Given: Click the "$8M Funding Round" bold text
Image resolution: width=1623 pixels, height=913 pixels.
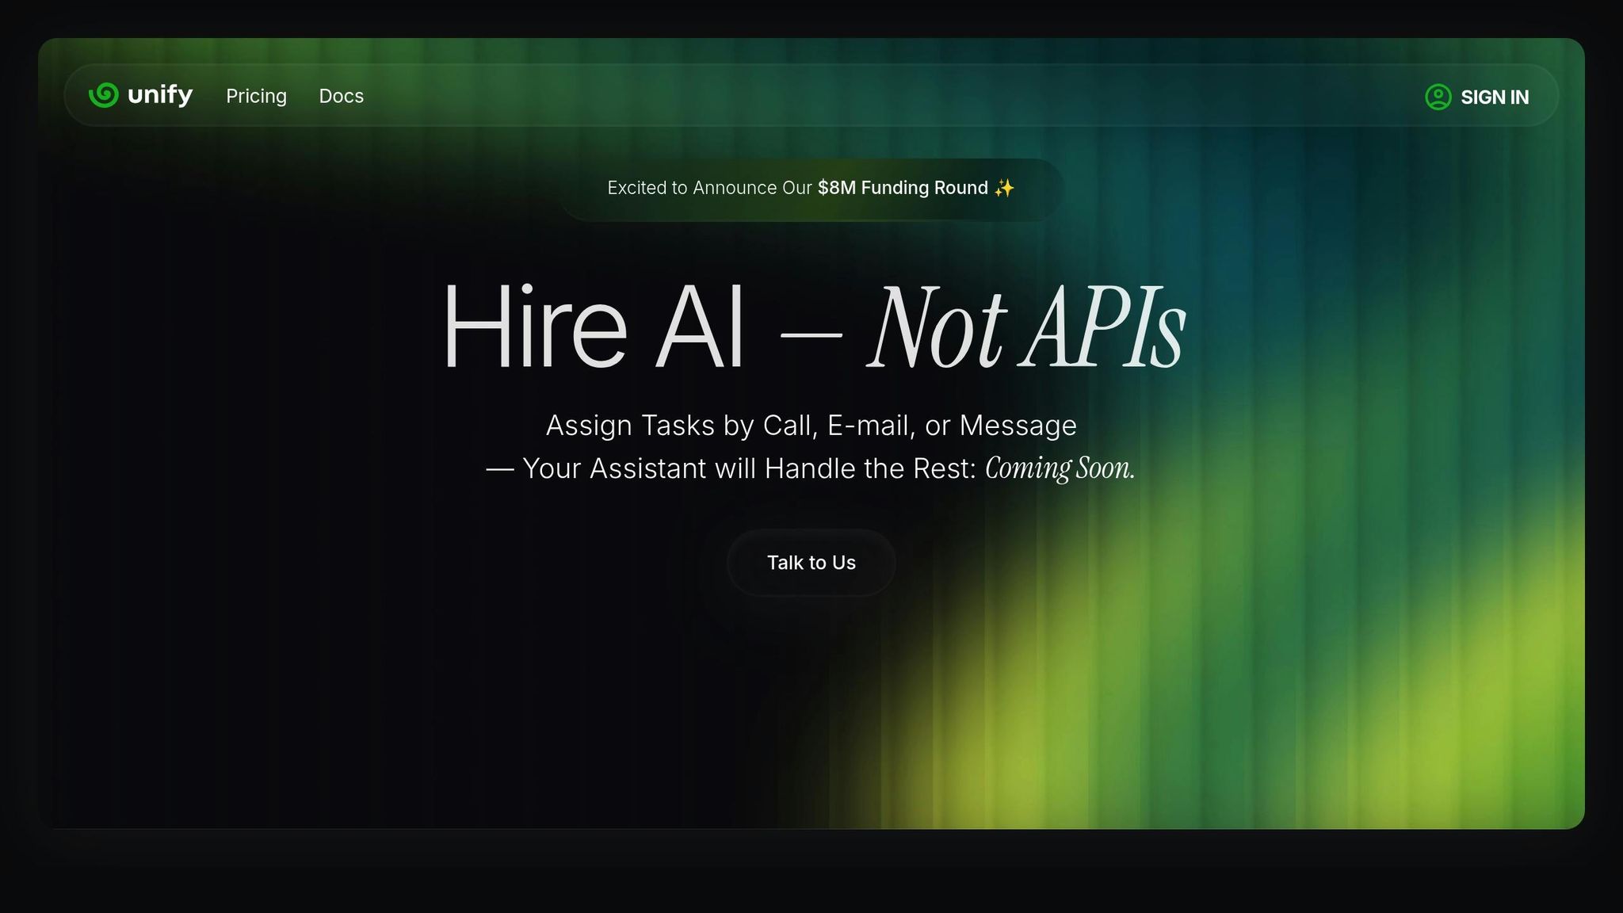Looking at the screenshot, I should (903, 188).
